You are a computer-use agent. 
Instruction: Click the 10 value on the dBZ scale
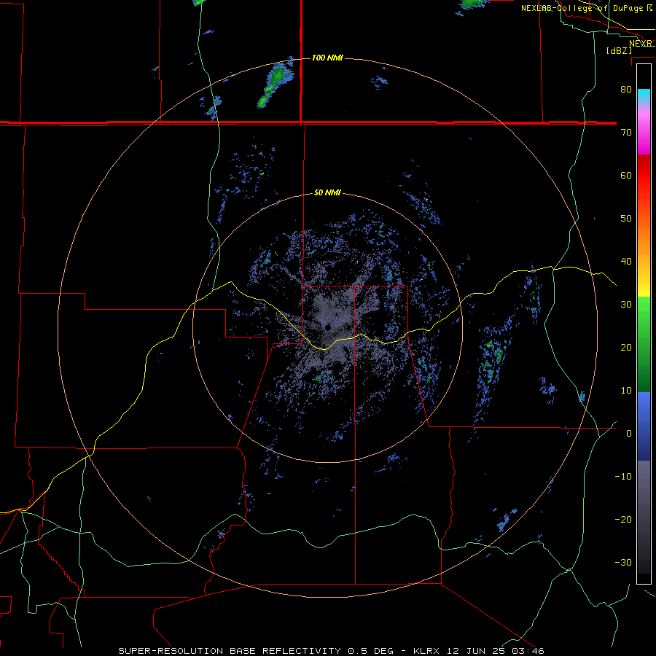626,391
